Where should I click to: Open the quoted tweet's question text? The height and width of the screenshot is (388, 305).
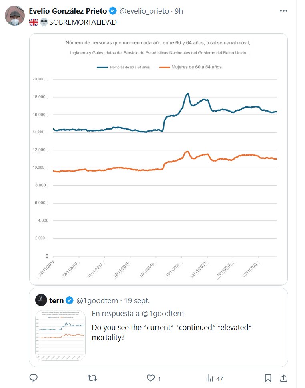tap(172, 332)
